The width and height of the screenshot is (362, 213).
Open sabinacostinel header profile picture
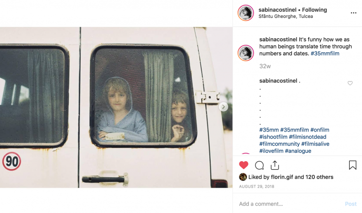click(x=246, y=13)
